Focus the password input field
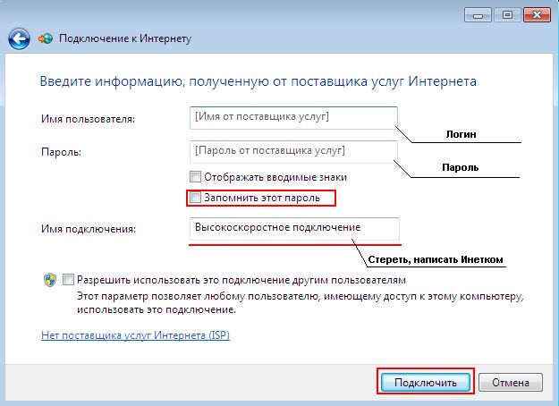Screen dimensions: 559x406 coord(293,151)
